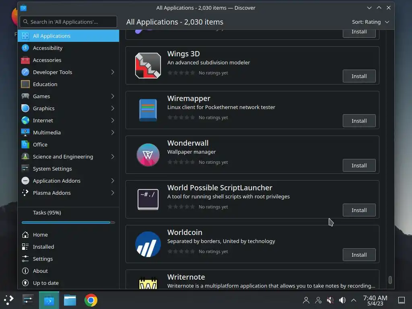Select All Applications in the sidebar
The width and height of the screenshot is (412, 309).
(68, 36)
